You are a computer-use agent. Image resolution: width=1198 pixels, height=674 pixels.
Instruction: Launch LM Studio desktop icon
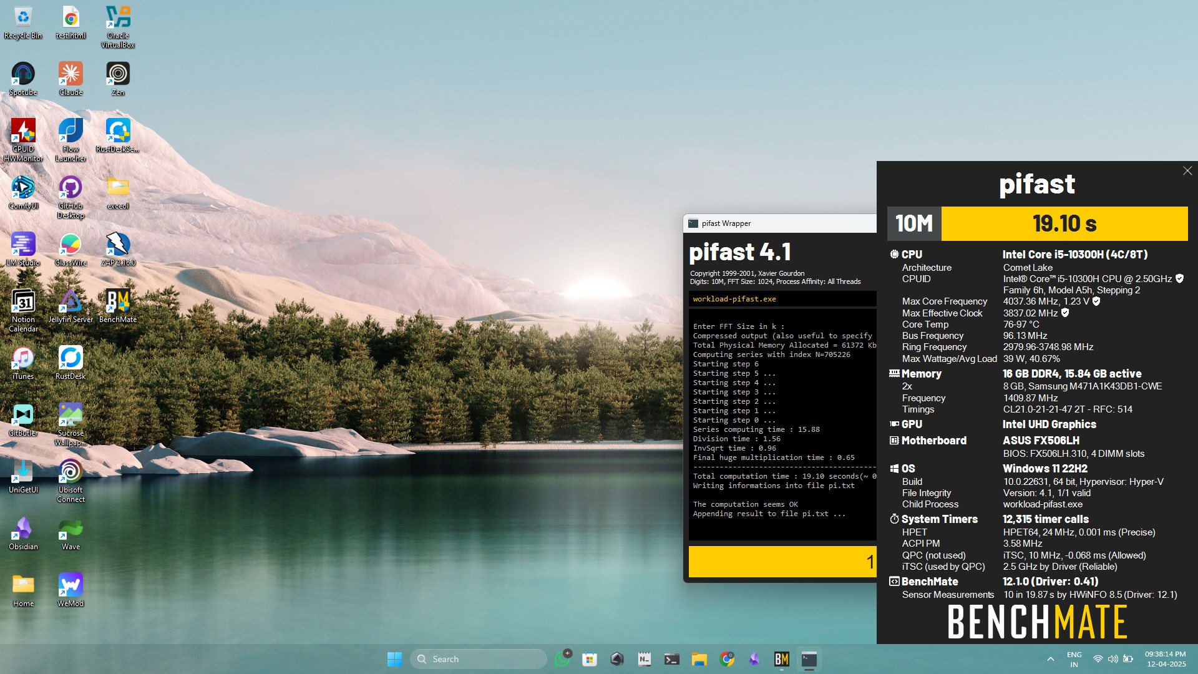(x=23, y=250)
